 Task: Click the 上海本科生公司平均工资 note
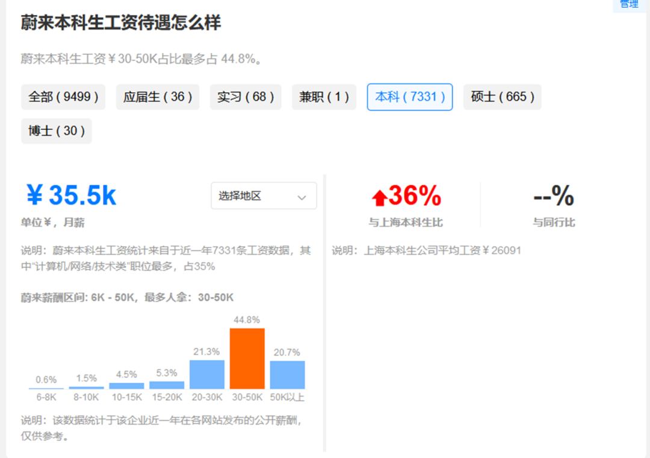426,250
